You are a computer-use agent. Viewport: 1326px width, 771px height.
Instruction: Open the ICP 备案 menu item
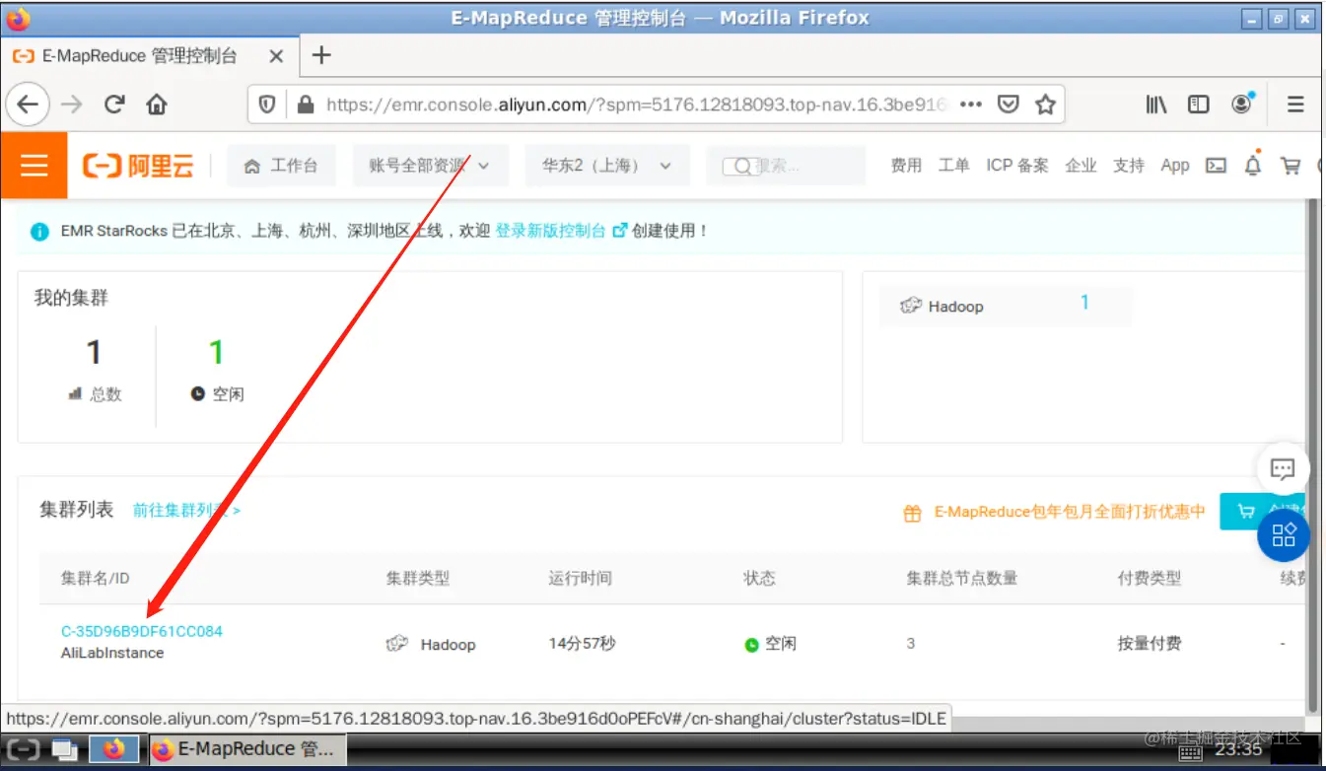[1017, 166]
